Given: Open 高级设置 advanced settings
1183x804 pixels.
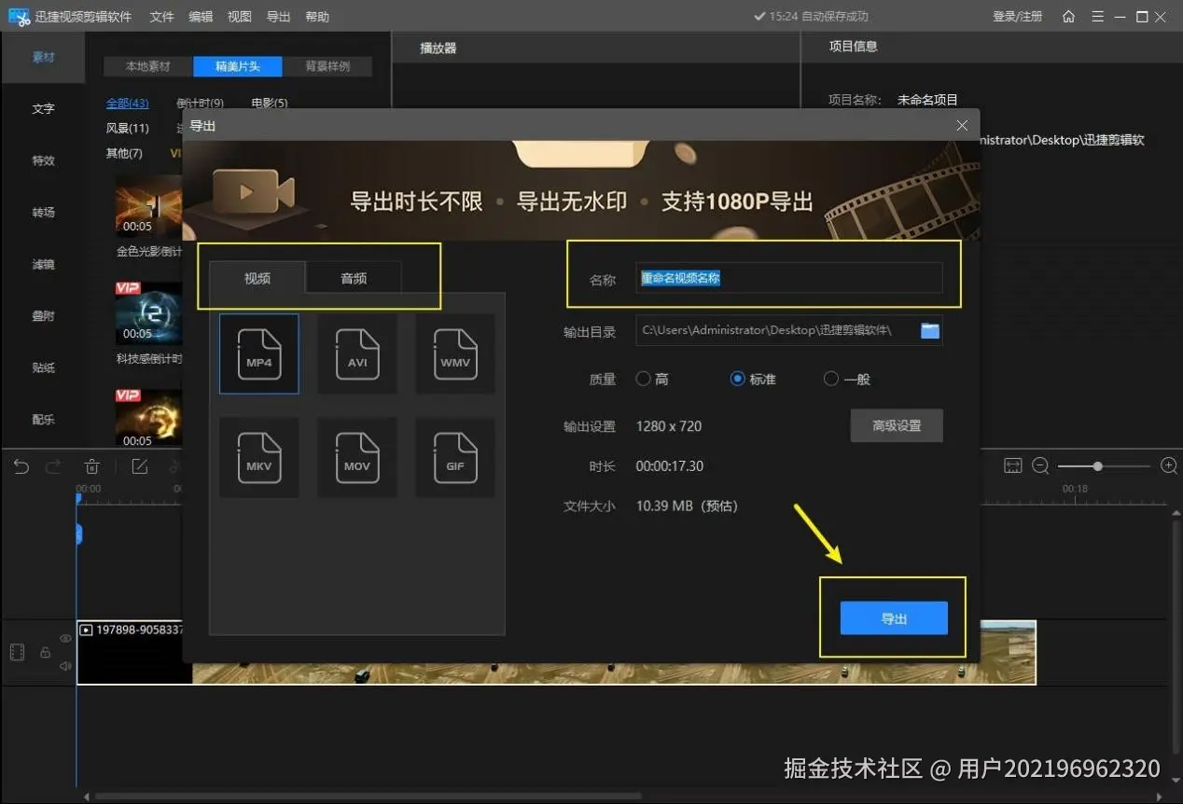Looking at the screenshot, I should (x=897, y=425).
